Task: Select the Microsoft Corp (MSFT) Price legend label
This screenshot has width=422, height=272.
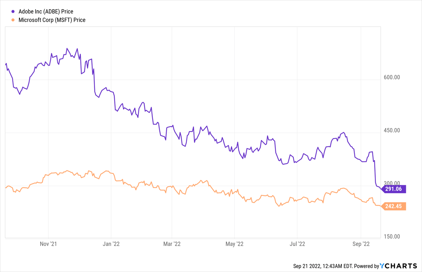Action: pos(52,20)
